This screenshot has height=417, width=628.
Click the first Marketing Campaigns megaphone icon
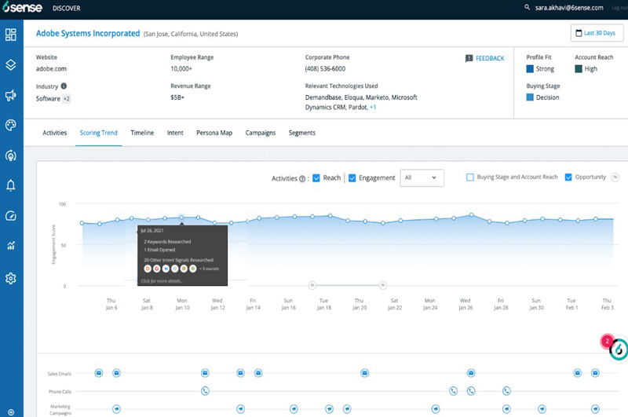116,409
